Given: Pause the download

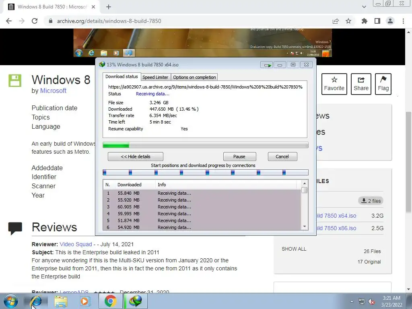Looking at the screenshot, I should coord(239,157).
